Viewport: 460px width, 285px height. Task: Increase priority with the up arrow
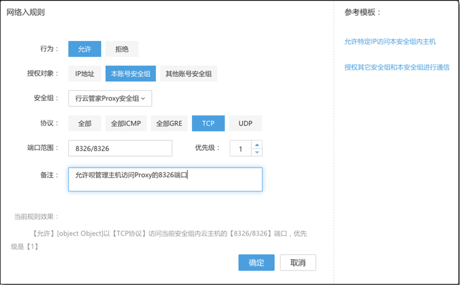(x=256, y=145)
